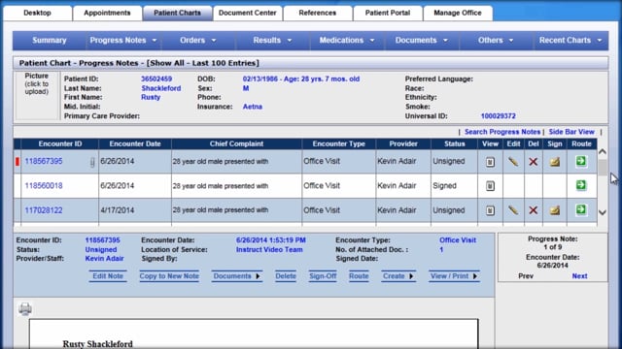Sign encounter 117028122 note icon

point(555,210)
